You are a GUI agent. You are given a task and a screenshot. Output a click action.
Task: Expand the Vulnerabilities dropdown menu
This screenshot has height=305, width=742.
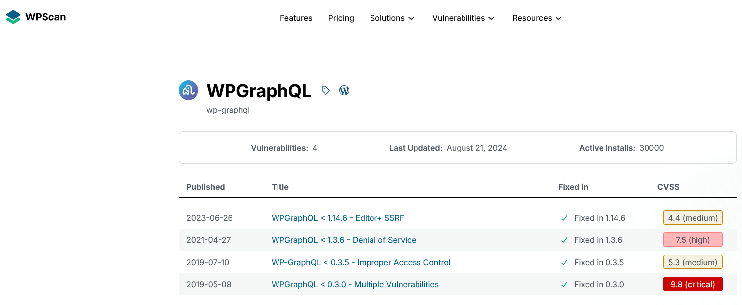463,18
